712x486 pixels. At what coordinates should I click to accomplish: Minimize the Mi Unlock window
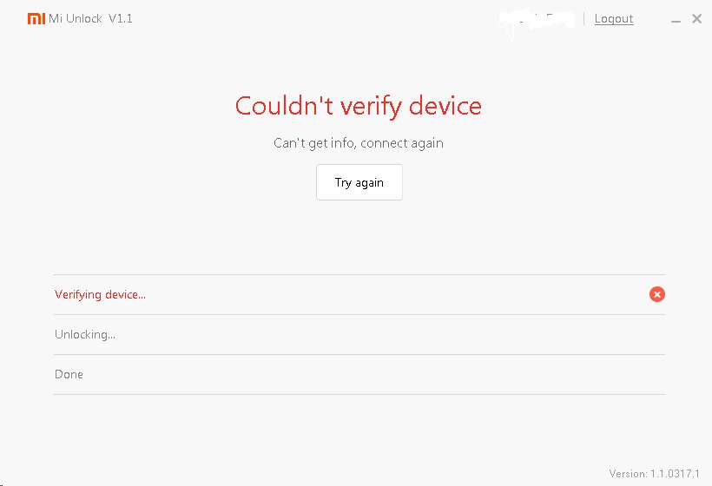[x=676, y=19]
